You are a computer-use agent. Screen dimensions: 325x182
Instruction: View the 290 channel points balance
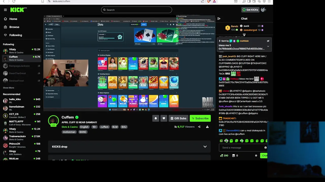(224, 156)
